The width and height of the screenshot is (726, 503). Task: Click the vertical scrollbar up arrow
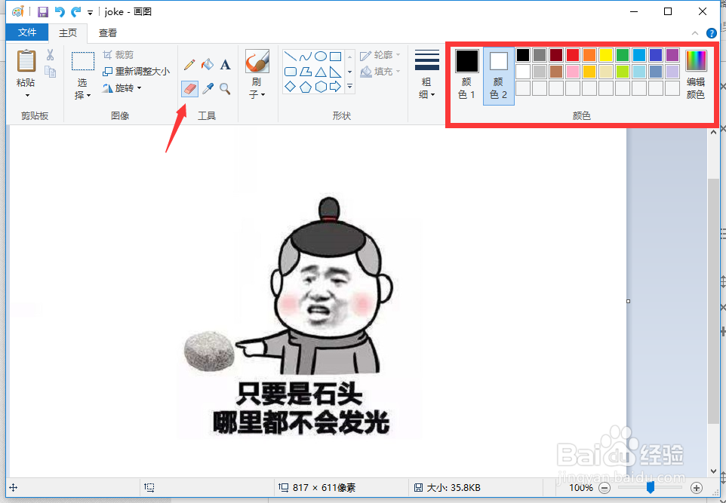click(713, 133)
